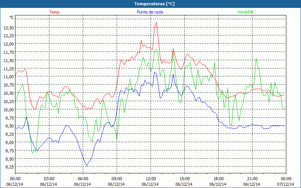Click the "06:00" time label

pyautogui.click(x=83, y=179)
